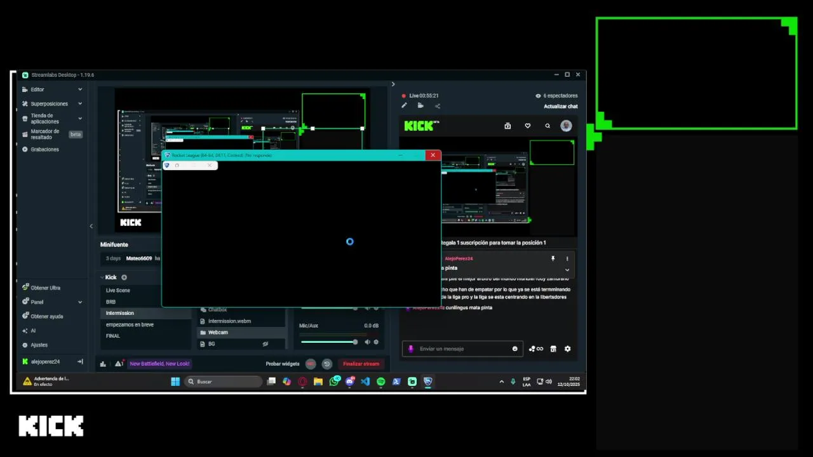This screenshot has width=813, height=457.
Task: Toggle visibility of the BG source
Action: [x=265, y=343]
